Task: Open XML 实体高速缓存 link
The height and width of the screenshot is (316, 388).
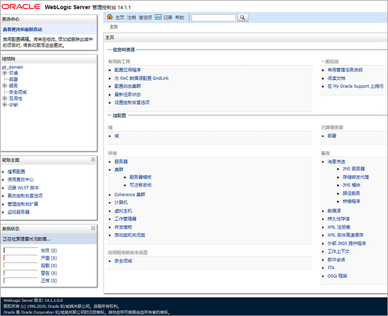Action: coord(346,235)
